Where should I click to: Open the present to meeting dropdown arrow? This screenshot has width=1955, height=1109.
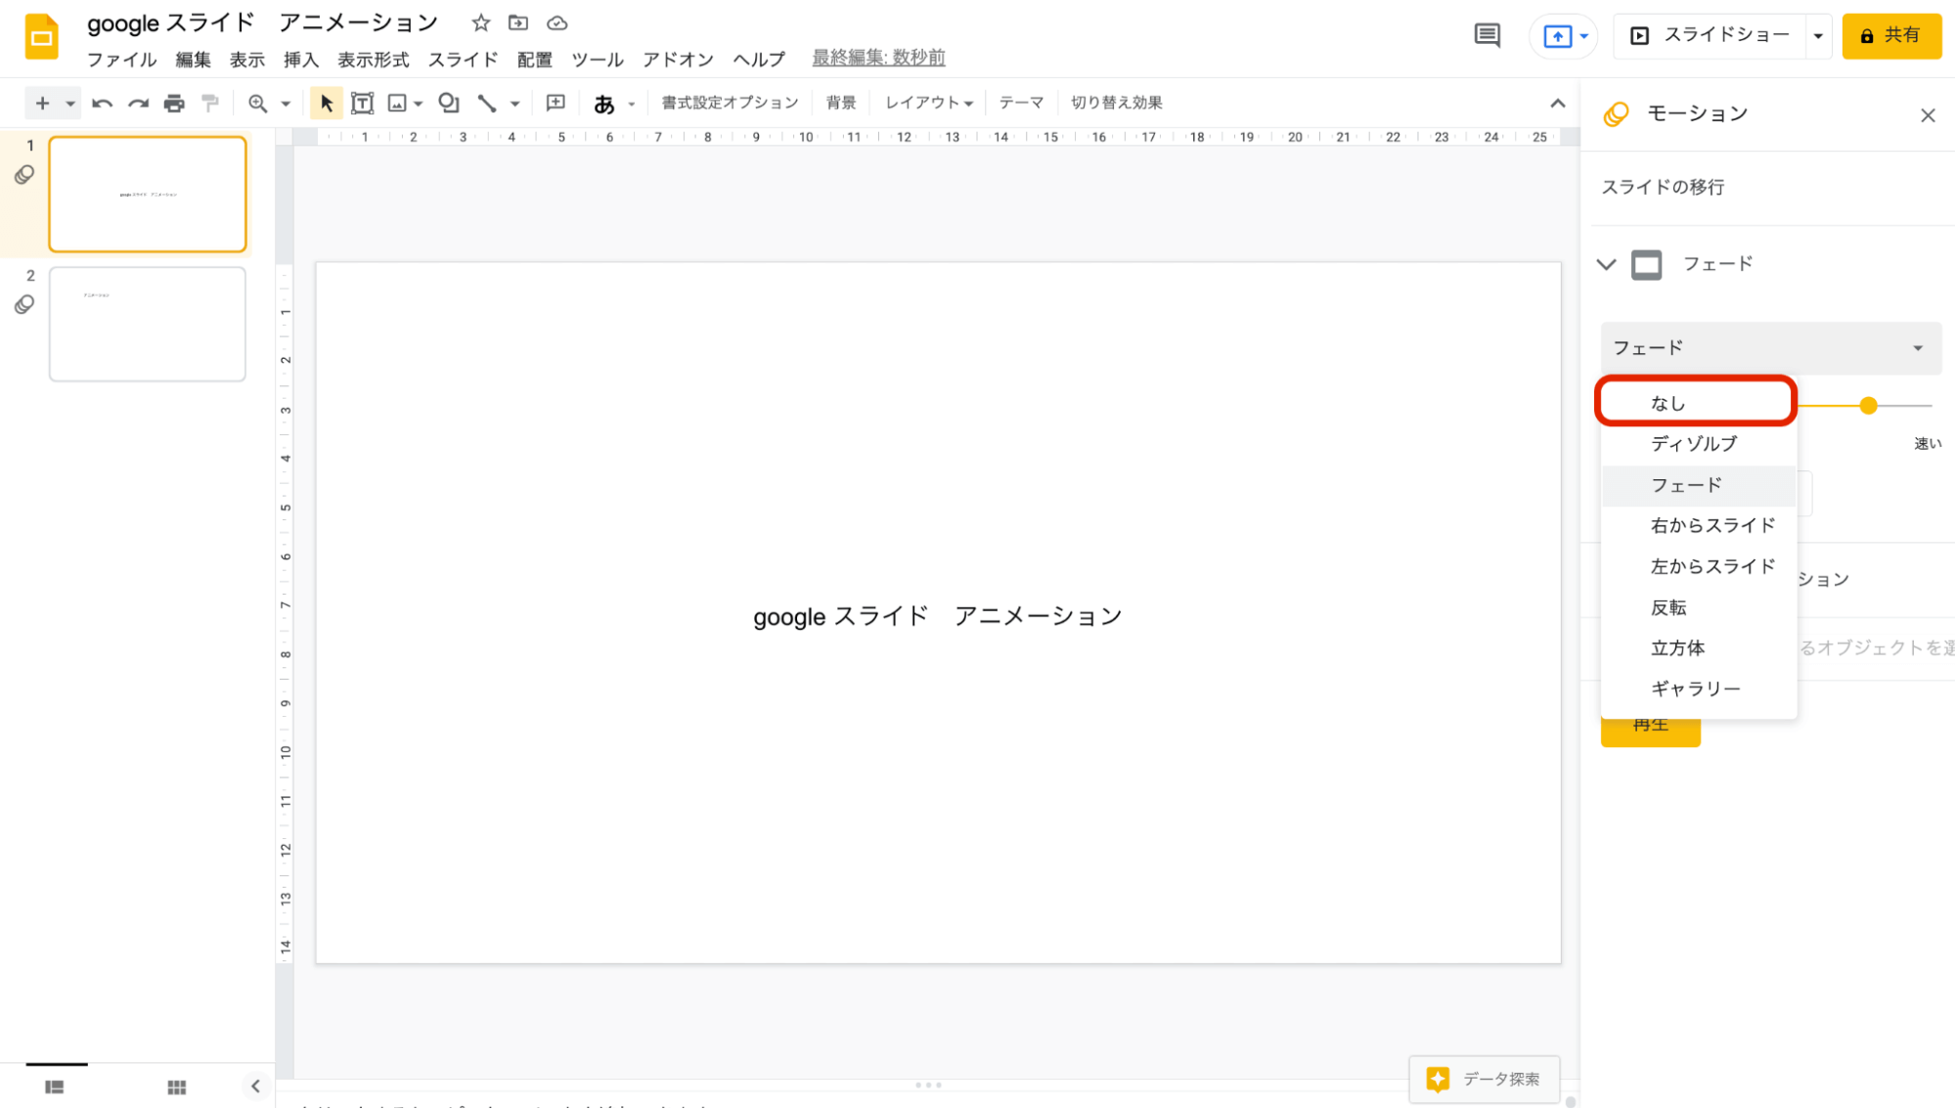[x=1583, y=36]
